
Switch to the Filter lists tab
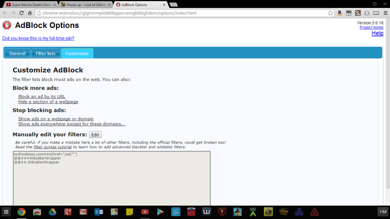[x=46, y=54]
